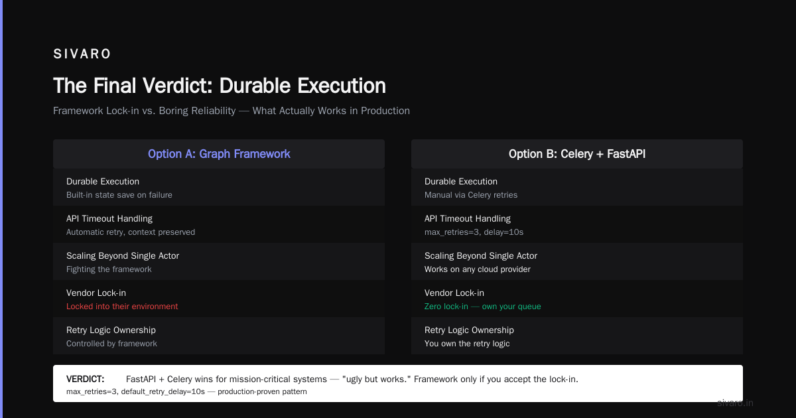Click 'Retry Logic Ownership' label in Option B
The height and width of the screenshot is (418, 796).
(470, 330)
